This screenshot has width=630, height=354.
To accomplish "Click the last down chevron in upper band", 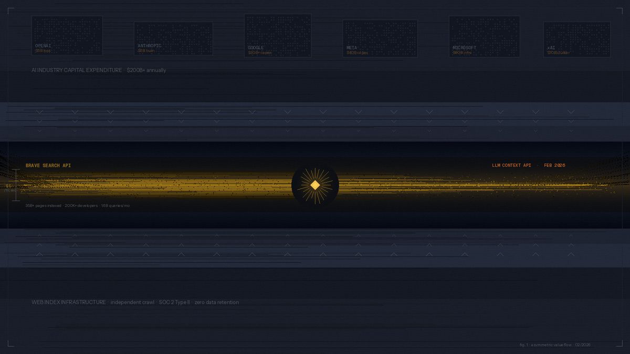I will (x=571, y=112).
